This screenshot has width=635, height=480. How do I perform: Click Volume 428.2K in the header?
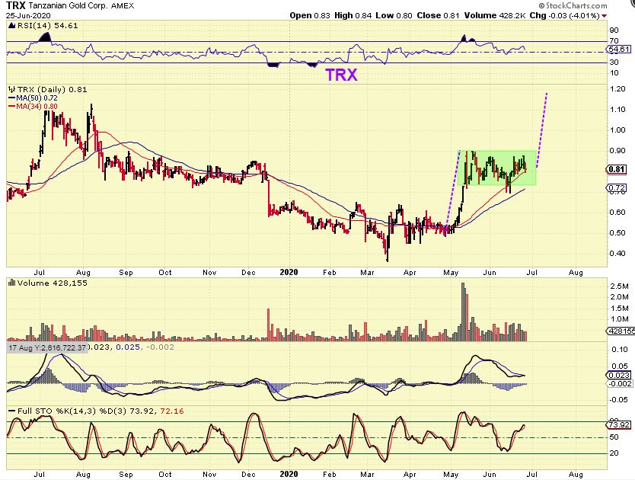(x=494, y=16)
